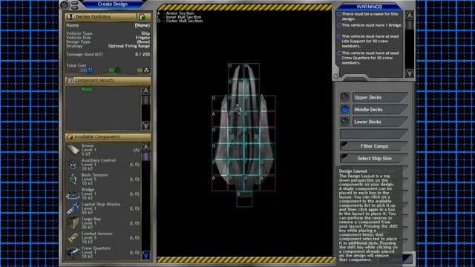Pick up the Crew Quarters component icon
This screenshot has height=267, width=475.
(x=73, y=252)
